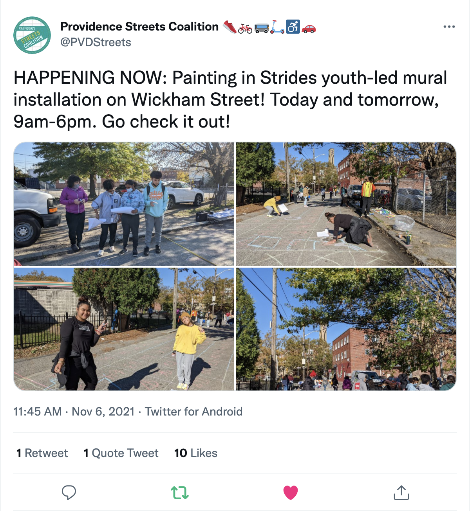Click the reply speech bubble icon

(69, 493)
